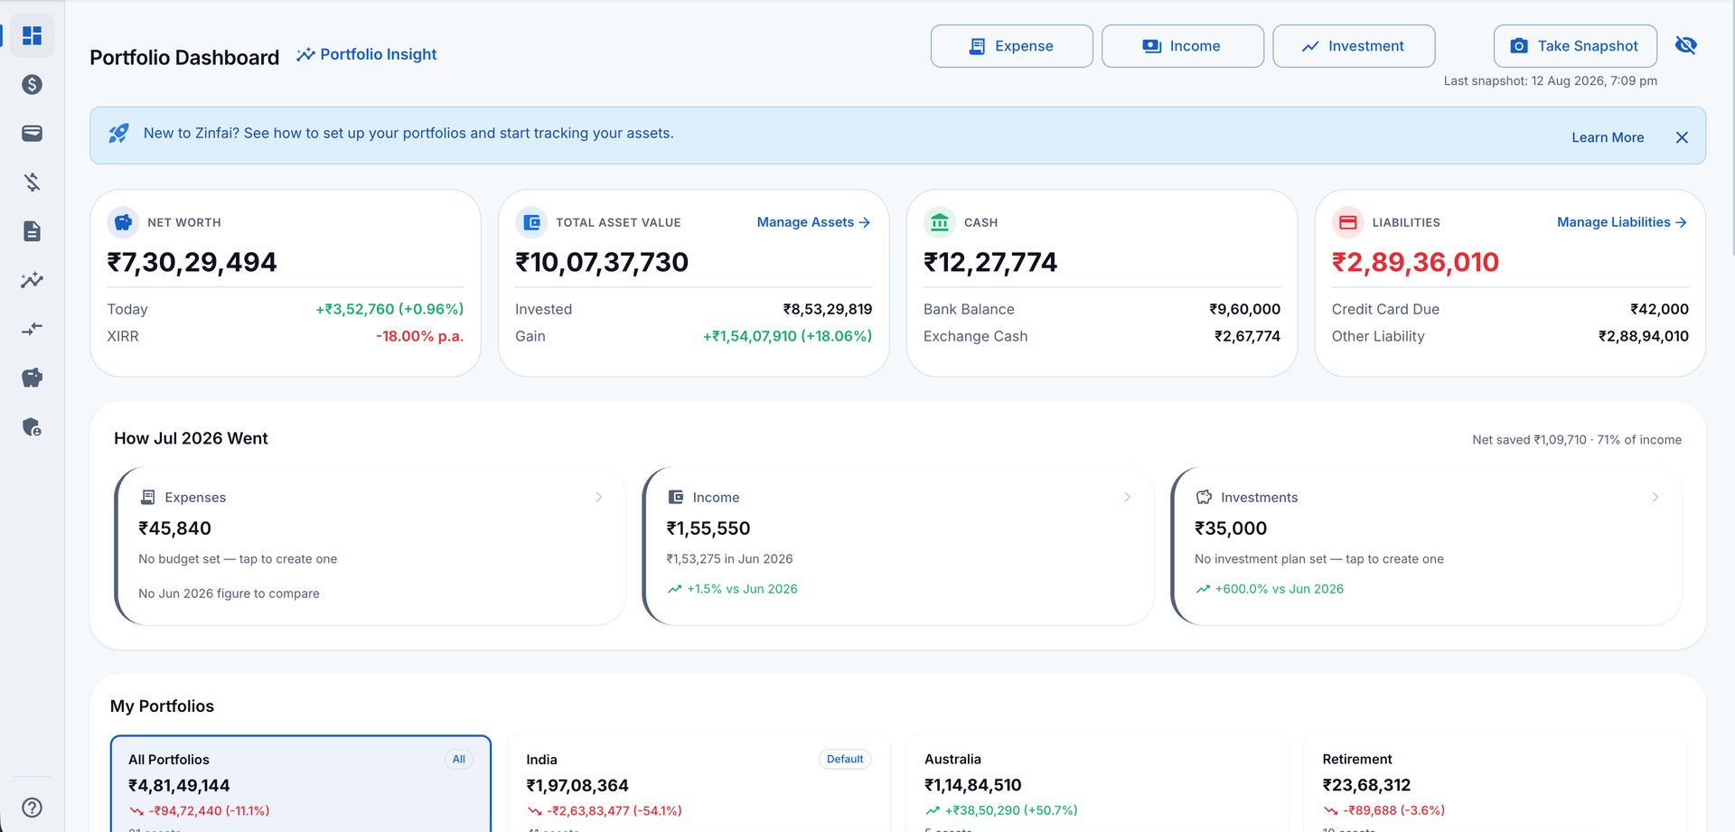Viewport: 1735px width, 832px height.
Task: Expand the Expenses card chevron
Action: pyautogui.click(x=599, y=497)
